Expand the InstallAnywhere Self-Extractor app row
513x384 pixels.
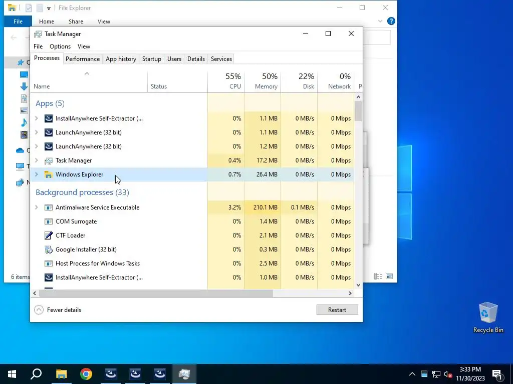[x=36, y=118]
